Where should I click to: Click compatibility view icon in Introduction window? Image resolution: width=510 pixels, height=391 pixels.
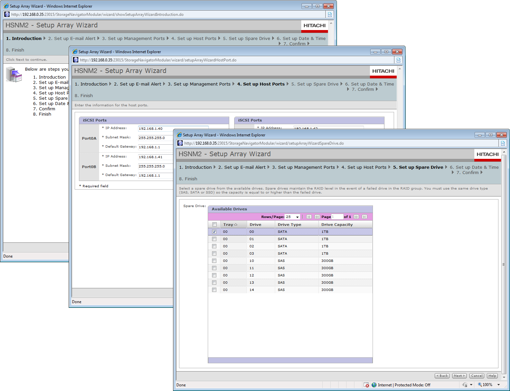(330, 15)
